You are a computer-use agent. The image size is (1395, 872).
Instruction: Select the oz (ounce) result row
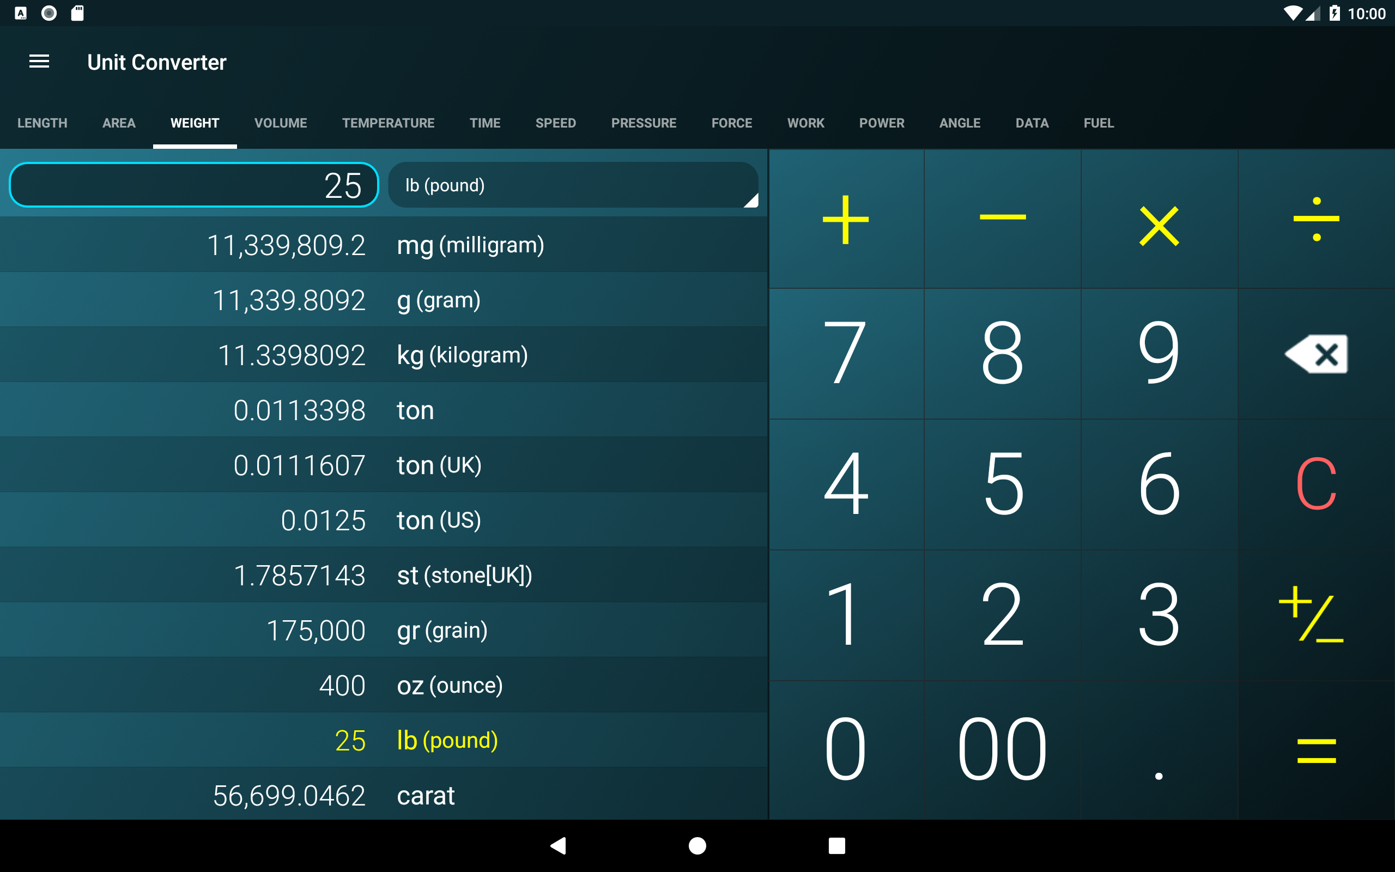tap(383, 685)
